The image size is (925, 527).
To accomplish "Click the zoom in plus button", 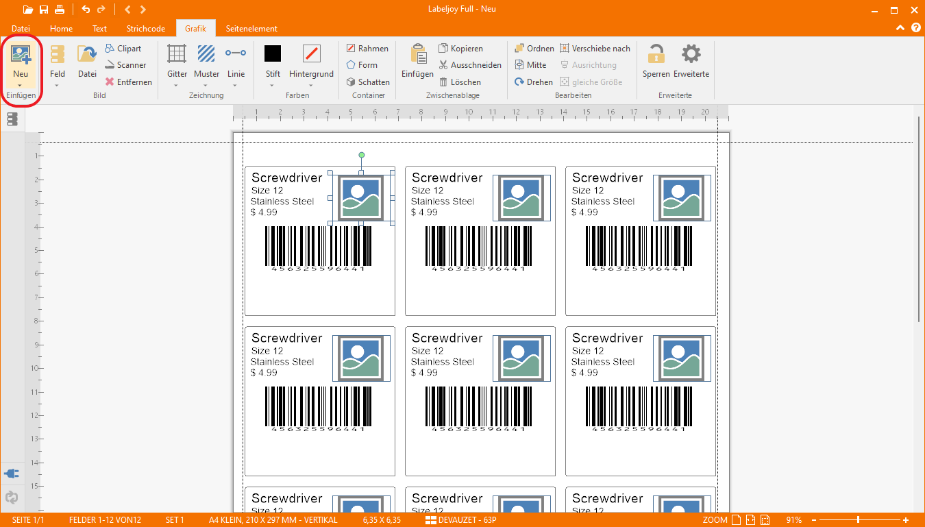I will tap(906, 520).
